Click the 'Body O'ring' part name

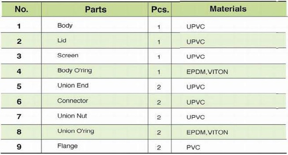pos(74,71)
